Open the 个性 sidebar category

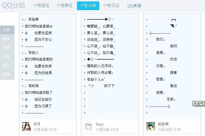coord(6,57)
